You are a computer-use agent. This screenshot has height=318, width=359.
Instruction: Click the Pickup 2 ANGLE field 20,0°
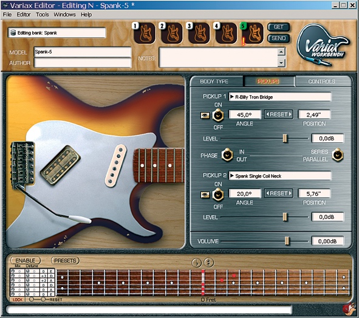tap(245, 193)
